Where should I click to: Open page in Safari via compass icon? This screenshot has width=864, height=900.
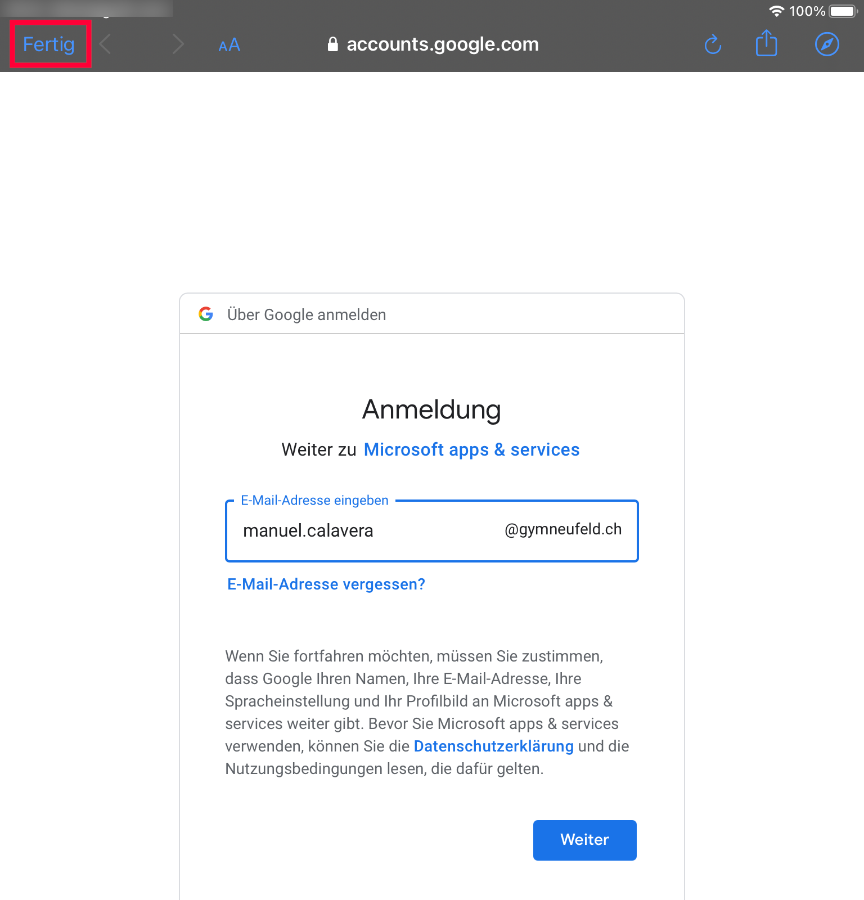pyautogui.click(x=827, y=44)
